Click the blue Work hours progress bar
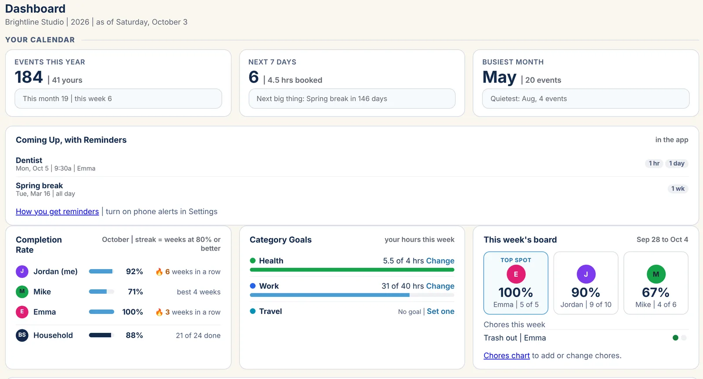 pos(352,295)
